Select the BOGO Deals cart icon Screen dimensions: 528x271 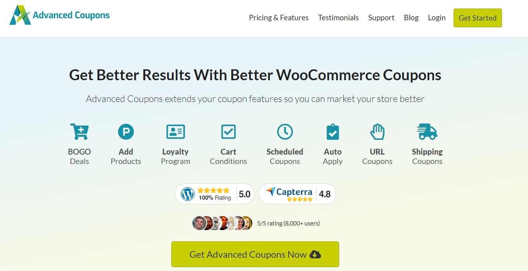79,131
